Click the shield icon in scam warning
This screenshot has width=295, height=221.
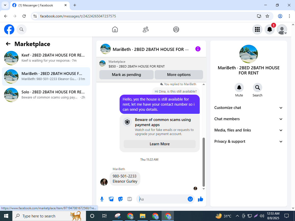tap(127, 122)
